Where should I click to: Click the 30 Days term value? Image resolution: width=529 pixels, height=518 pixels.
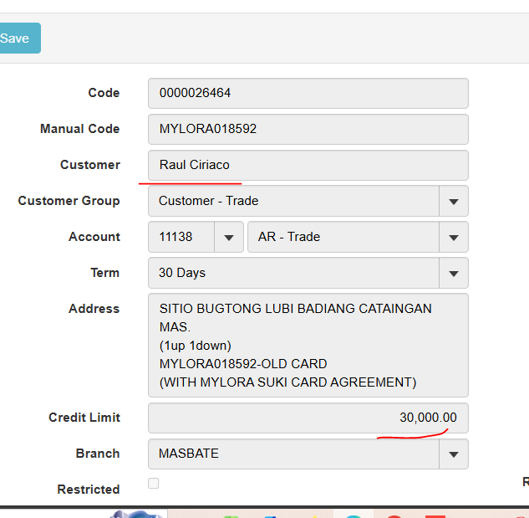point(182,273)
